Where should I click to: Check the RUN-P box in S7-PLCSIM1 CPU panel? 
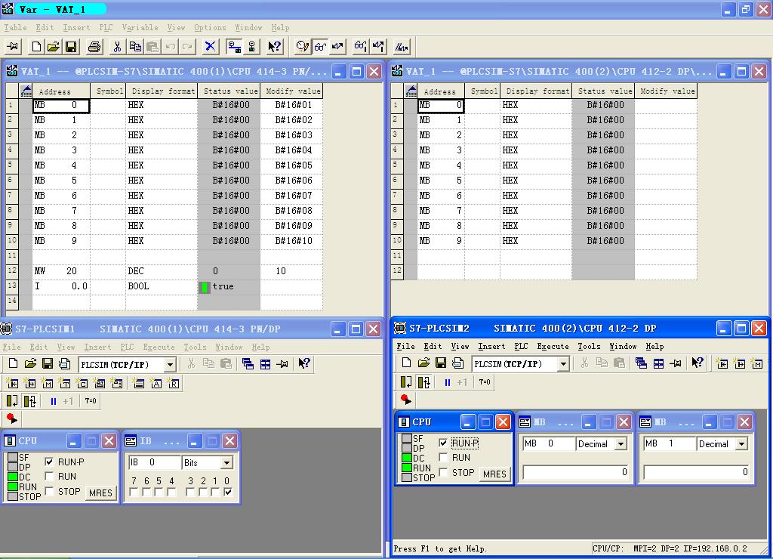[x=49, y=462]
